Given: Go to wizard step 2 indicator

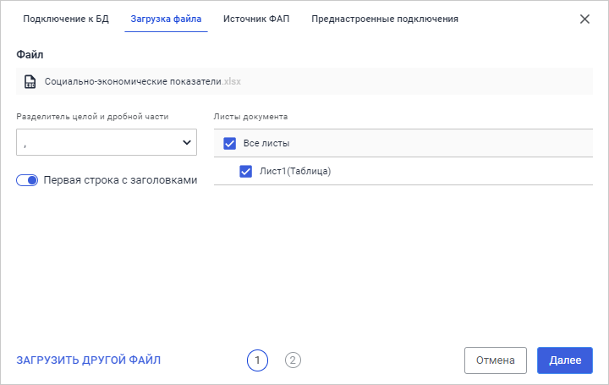Looking at the screenshot, I should [x=293, y=360].
